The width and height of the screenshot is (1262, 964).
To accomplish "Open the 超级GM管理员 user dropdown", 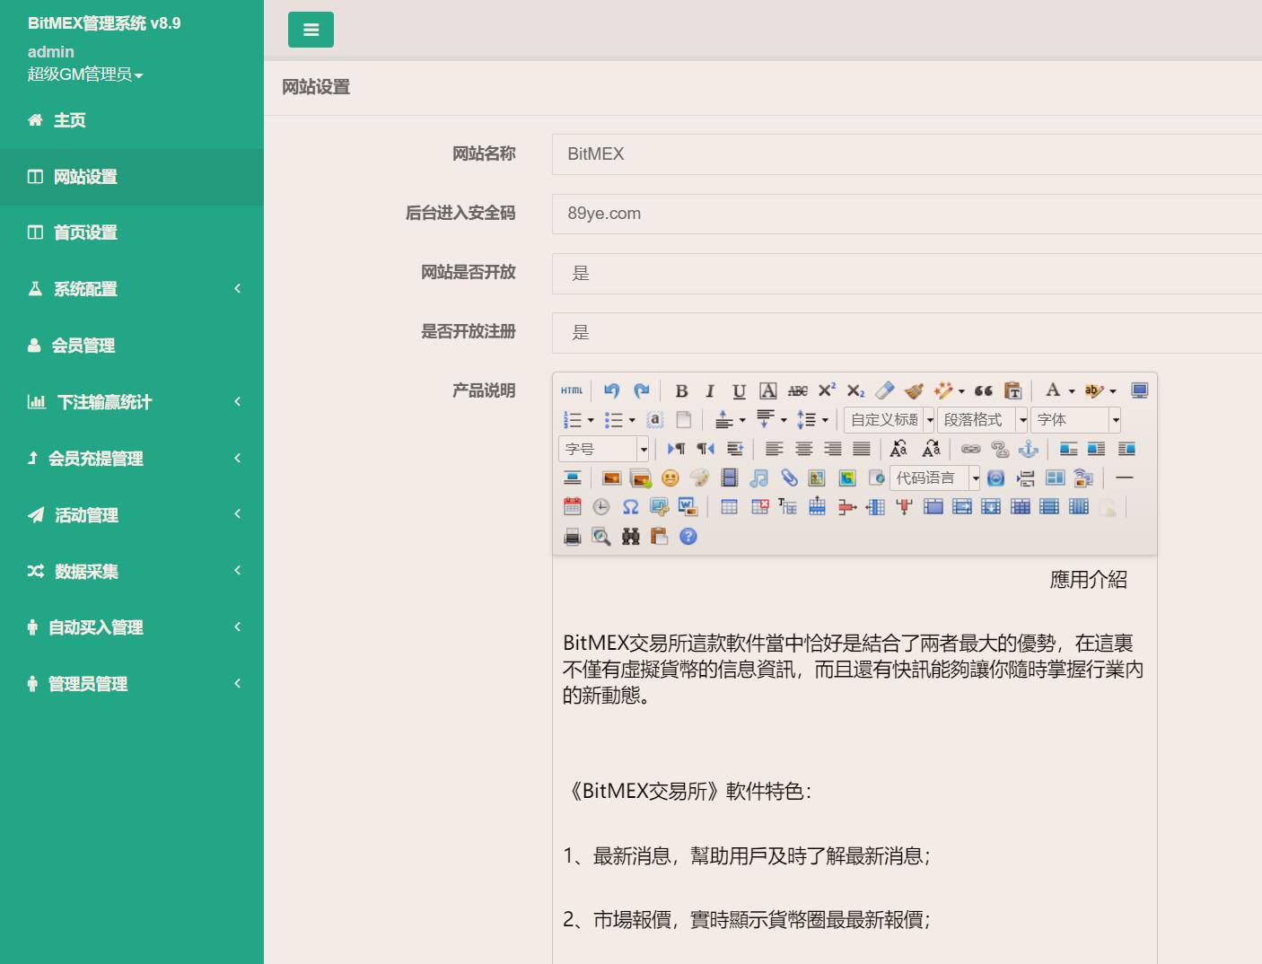I will click(85, 74).
